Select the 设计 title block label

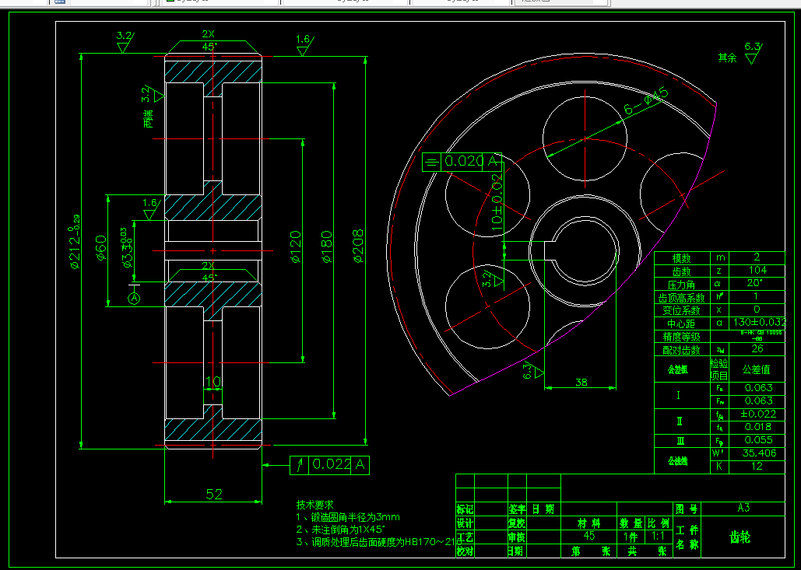click(x=465, y=523)
